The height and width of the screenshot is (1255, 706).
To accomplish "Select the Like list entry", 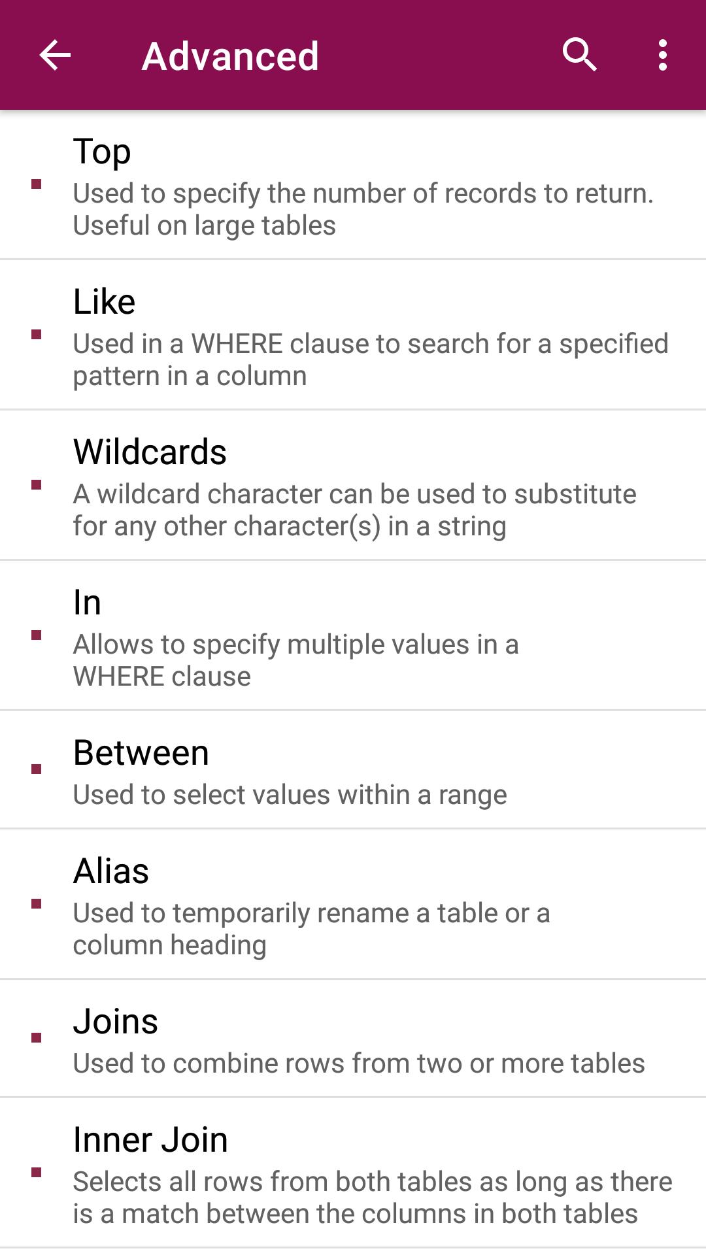I will point(353,337).
